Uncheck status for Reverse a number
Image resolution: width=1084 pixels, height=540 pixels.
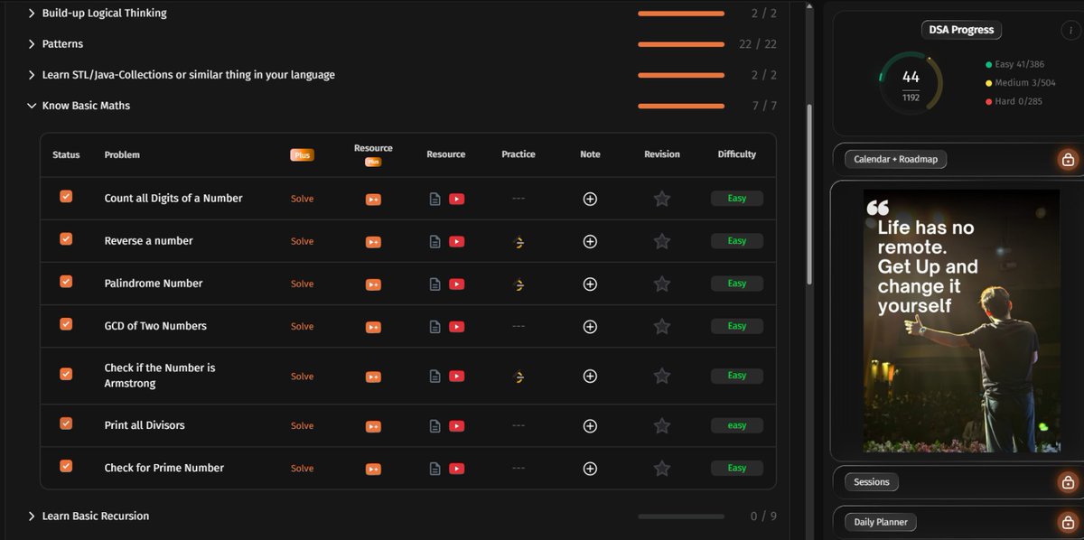pos(66,238)
